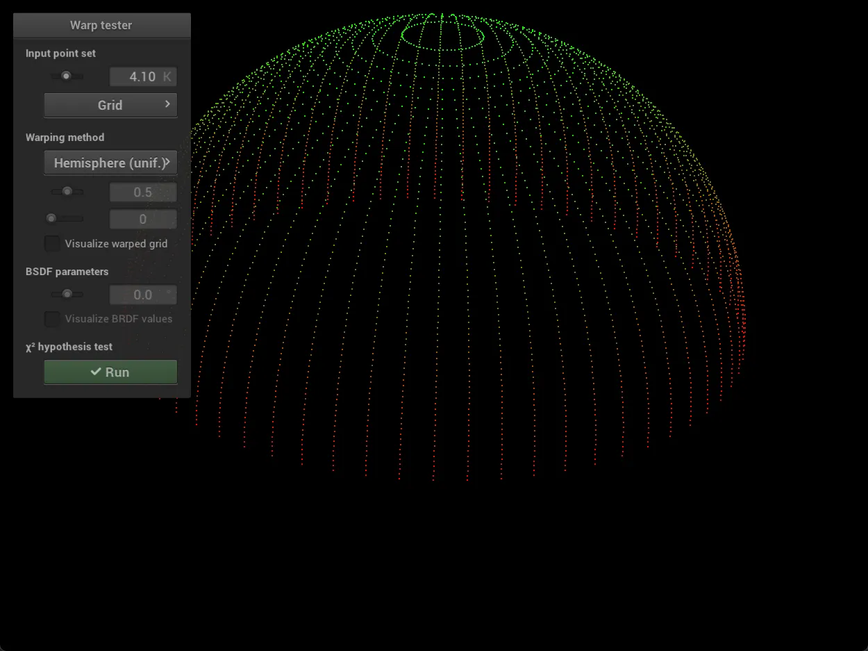Click the chevron on the warping method selector
Viewport: 868px width, 651px height.
167,162
